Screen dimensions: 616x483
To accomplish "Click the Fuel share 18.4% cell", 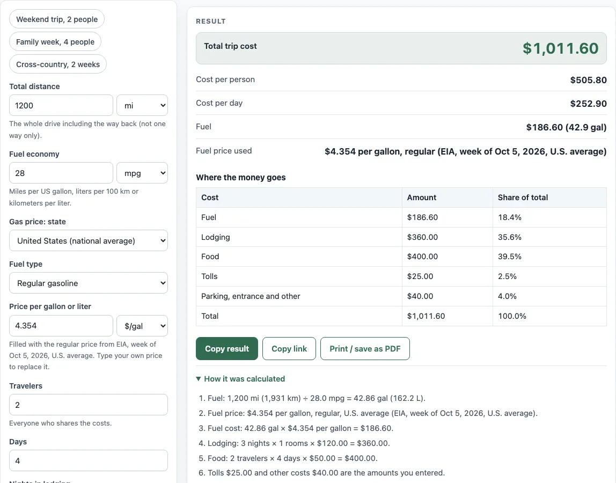I will pos(549,217).
